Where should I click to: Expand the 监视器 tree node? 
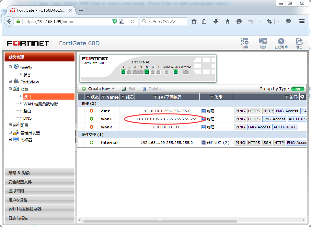(10, 139)
